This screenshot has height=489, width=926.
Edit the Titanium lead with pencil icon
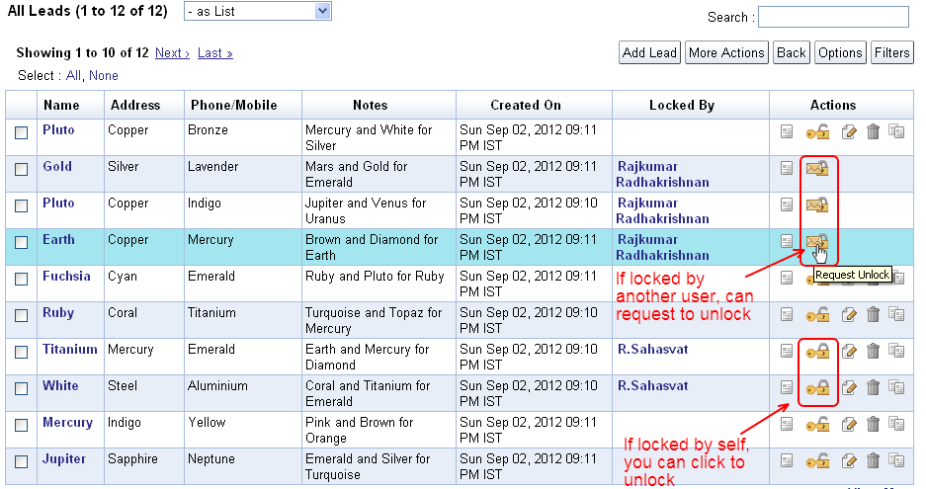coord(849,351)
